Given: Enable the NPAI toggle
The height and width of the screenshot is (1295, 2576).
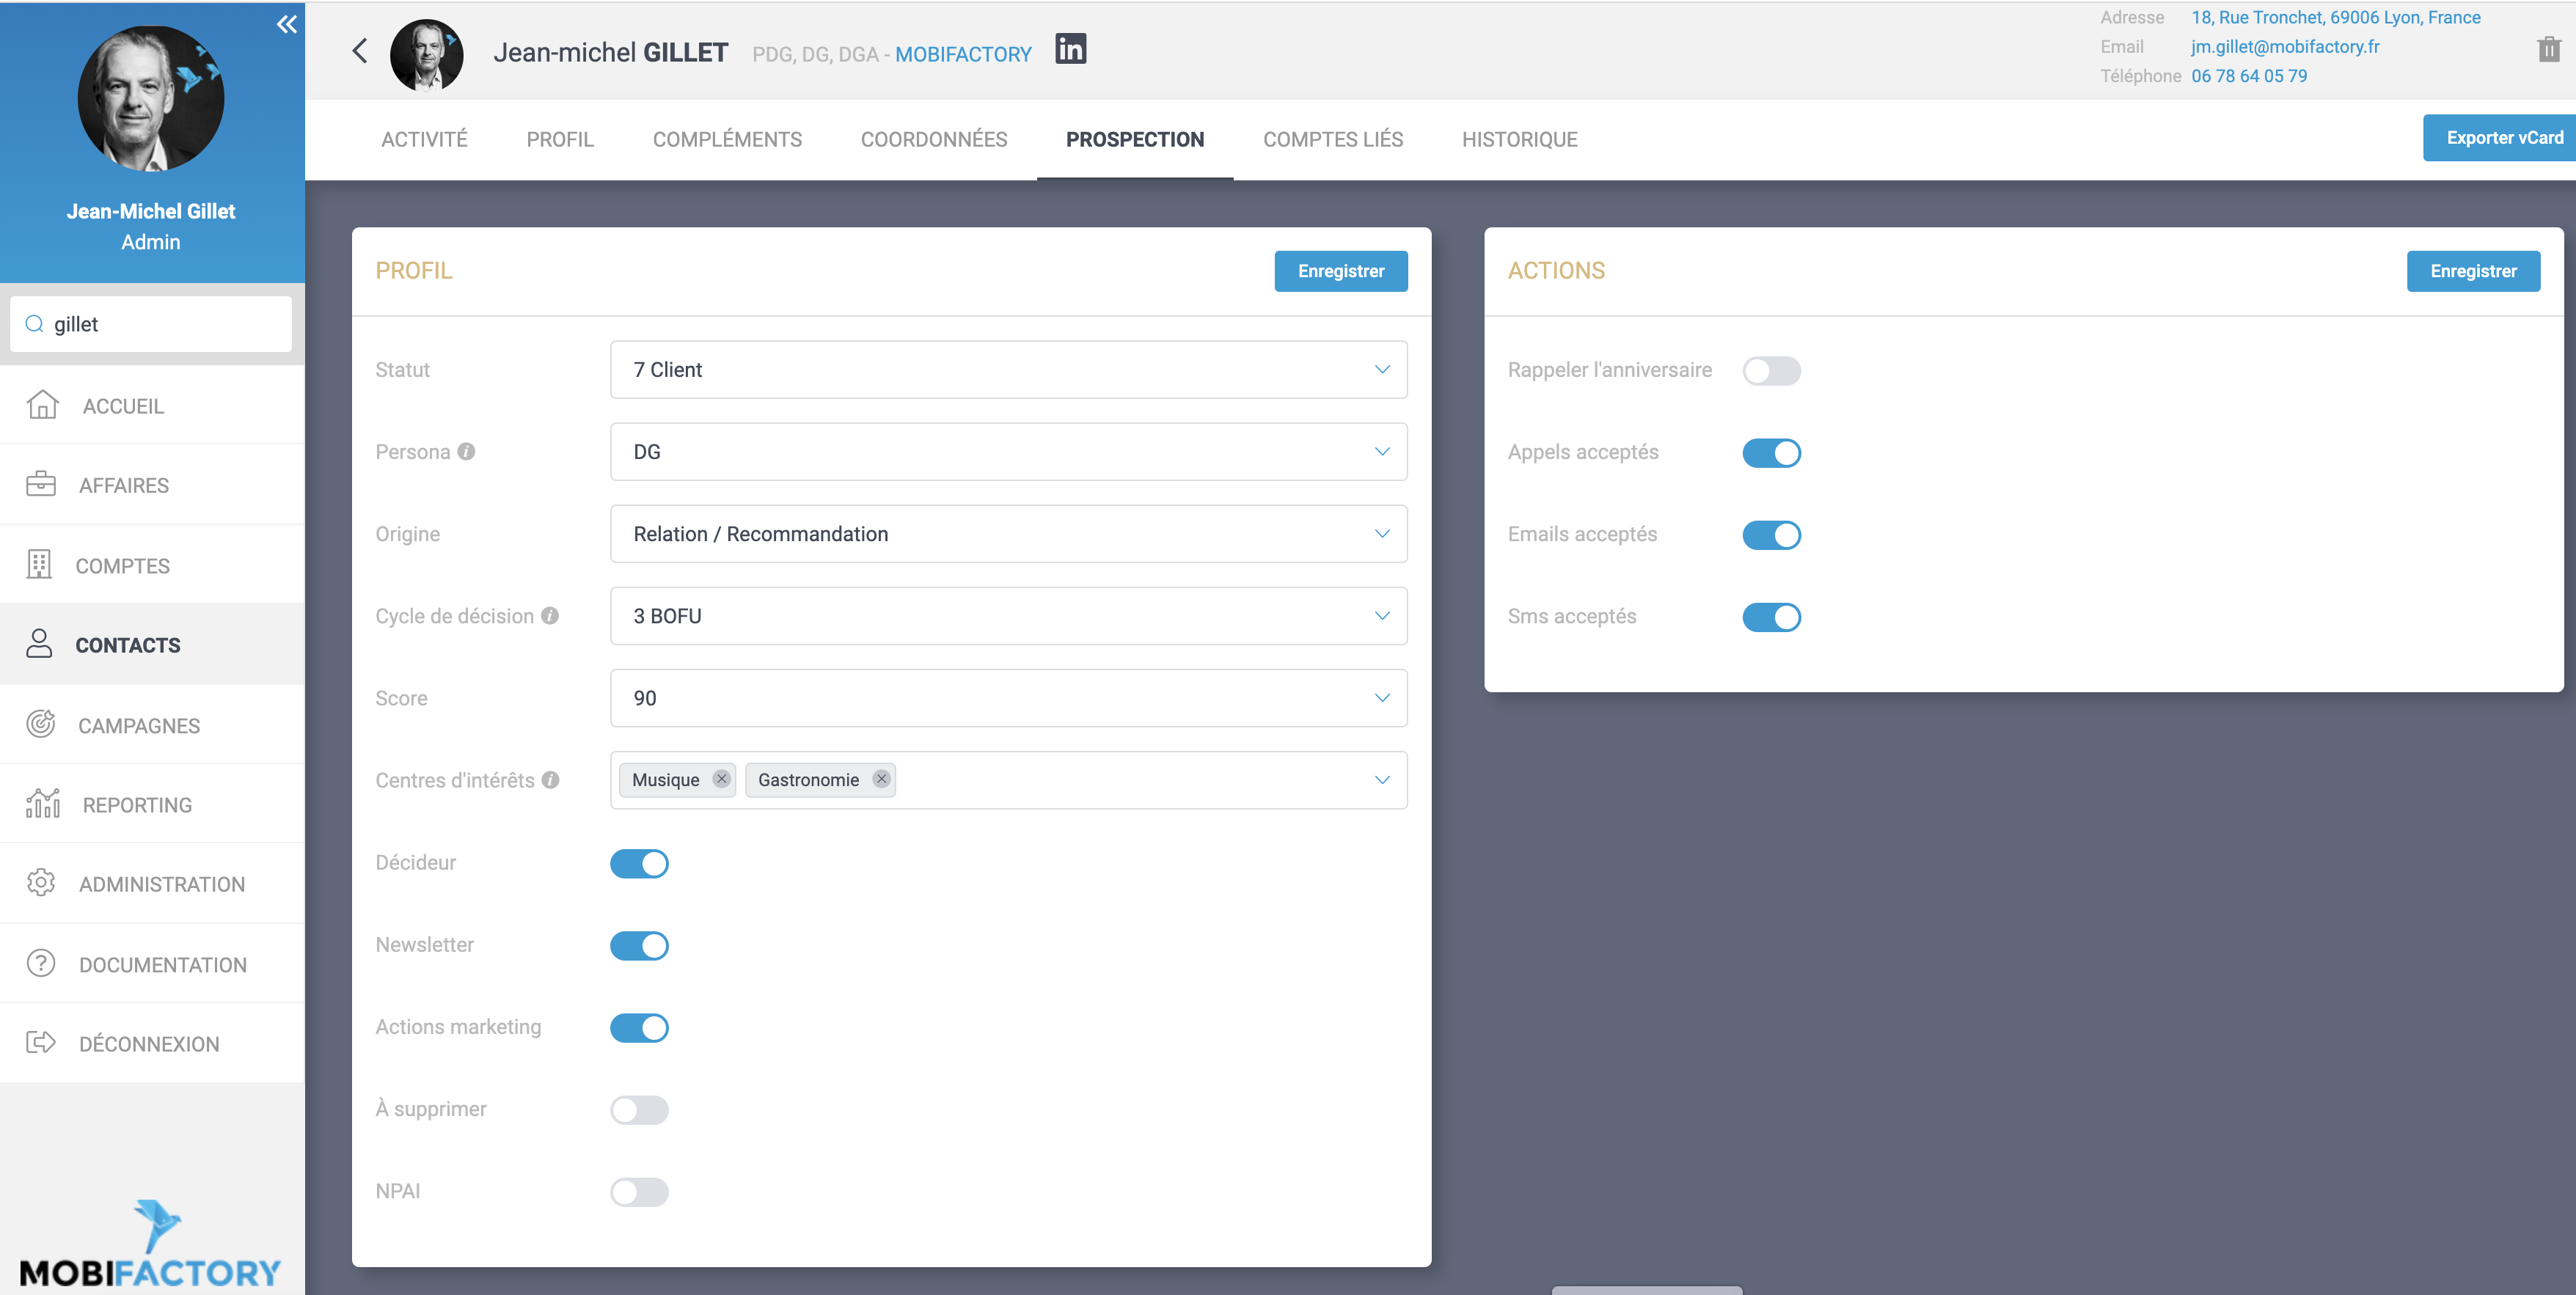Looking at the screenshot, I should pos(639,1192).
